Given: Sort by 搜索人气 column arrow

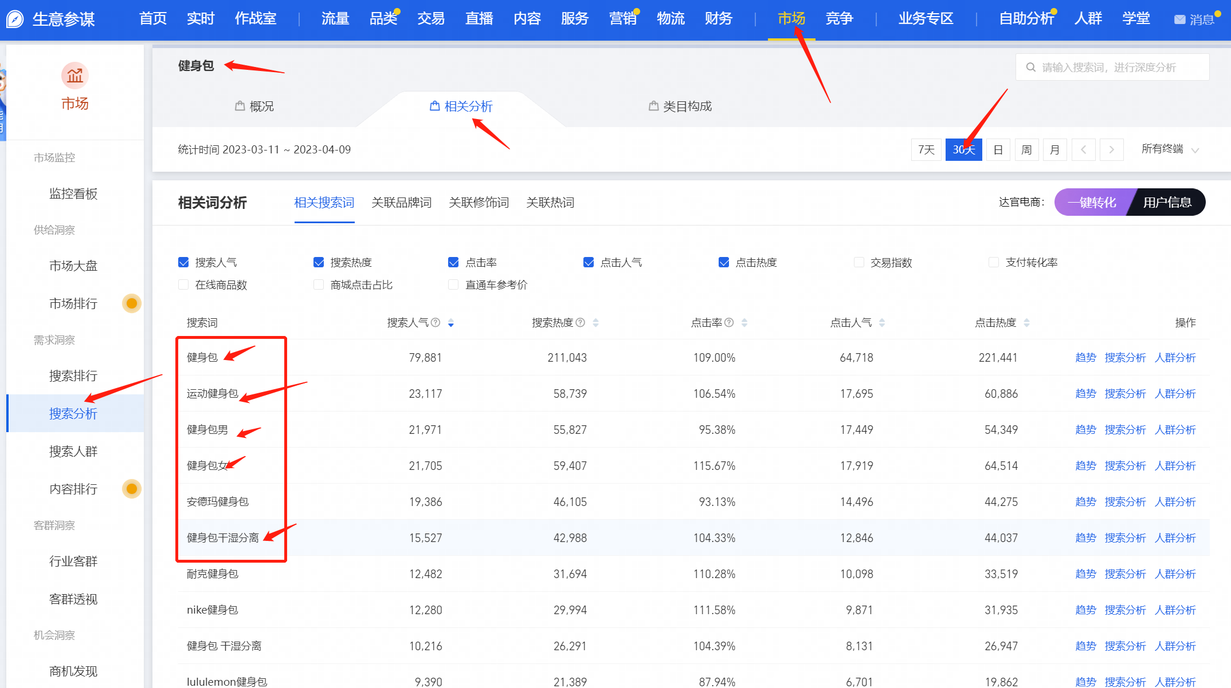Looking at the screenshot, I should tap(451, 323).
